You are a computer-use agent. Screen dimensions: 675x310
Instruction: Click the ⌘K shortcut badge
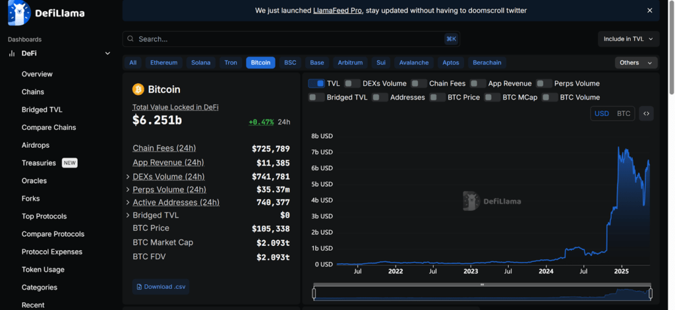[x=451, y=39]
